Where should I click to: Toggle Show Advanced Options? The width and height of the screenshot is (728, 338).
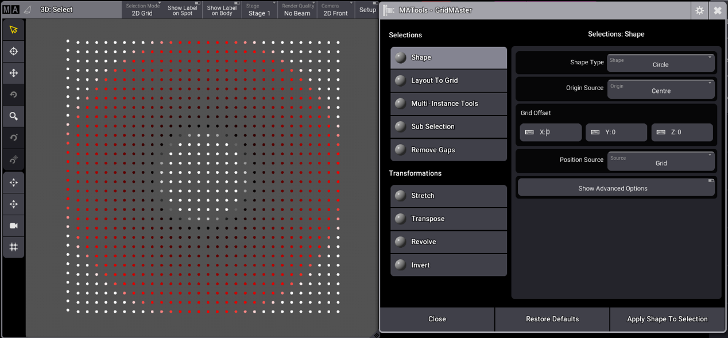(x=616, y=188)
